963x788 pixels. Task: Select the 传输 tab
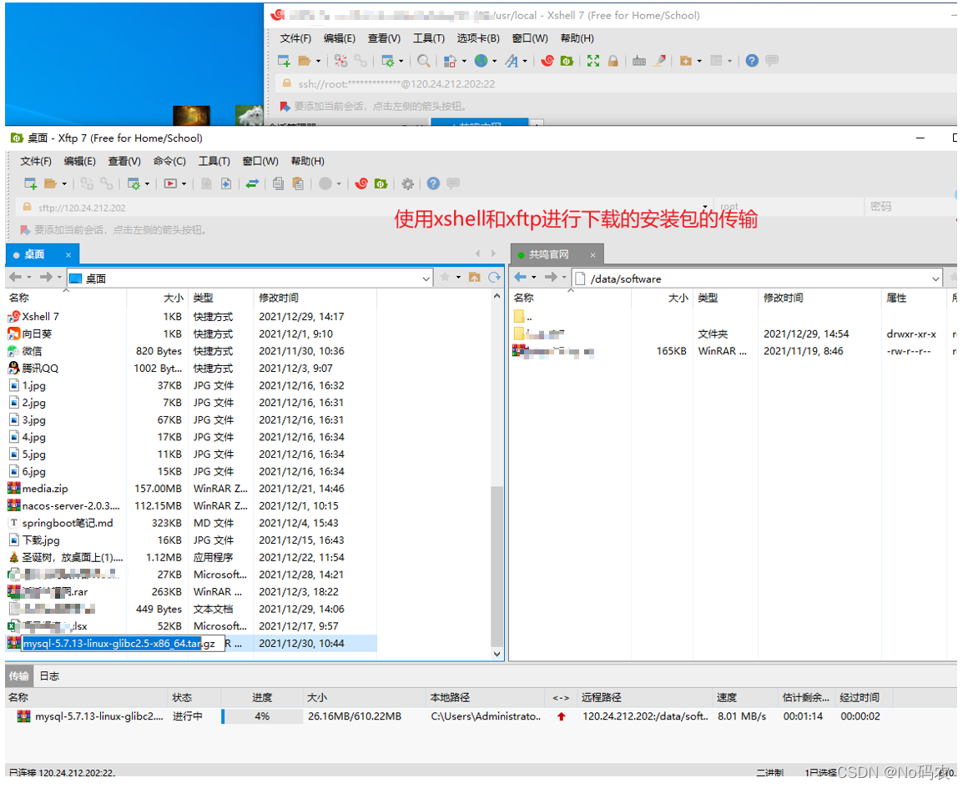tap(19, 675)
